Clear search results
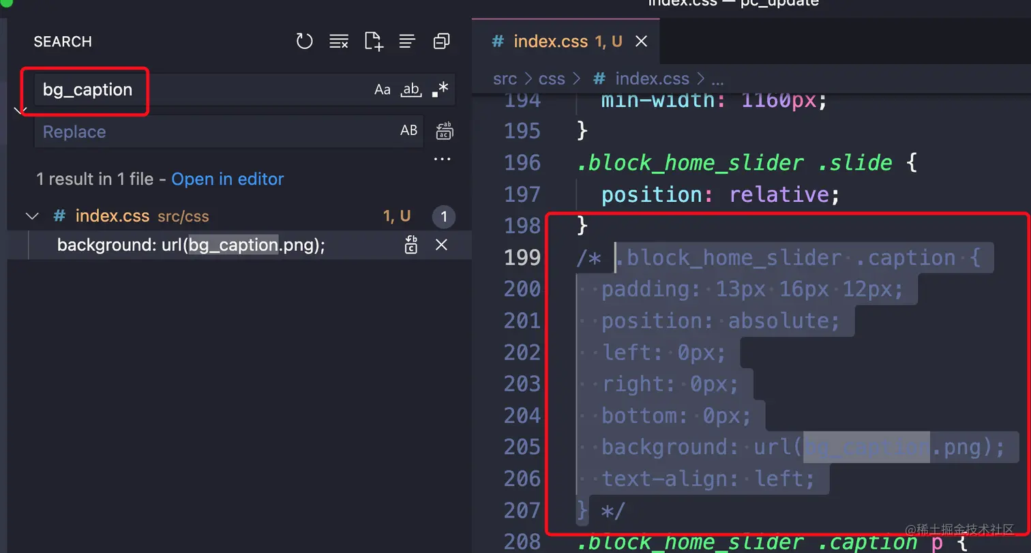Screen dimensions: 1031x553 [x=339, y=42]
